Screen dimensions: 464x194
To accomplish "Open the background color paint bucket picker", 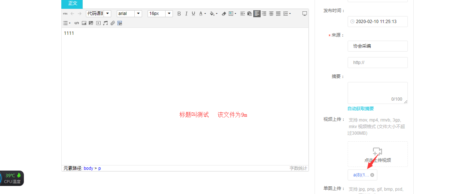I will (212, 14).
